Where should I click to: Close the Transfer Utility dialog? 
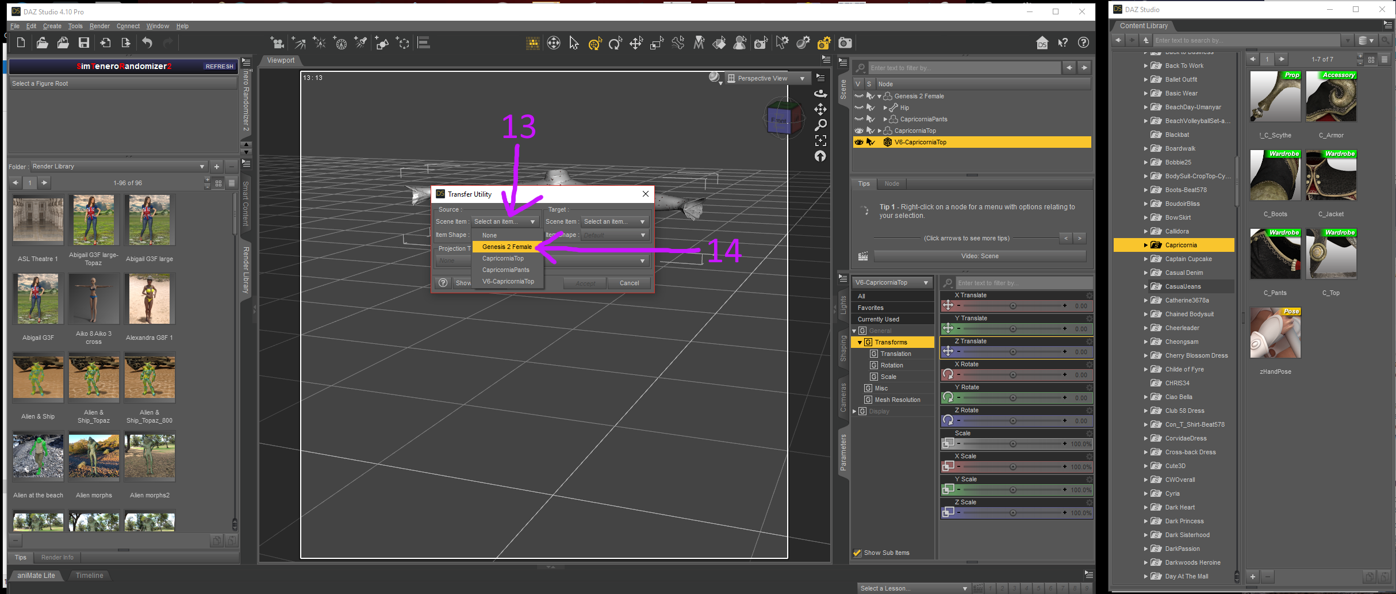[x=645, y=194]
